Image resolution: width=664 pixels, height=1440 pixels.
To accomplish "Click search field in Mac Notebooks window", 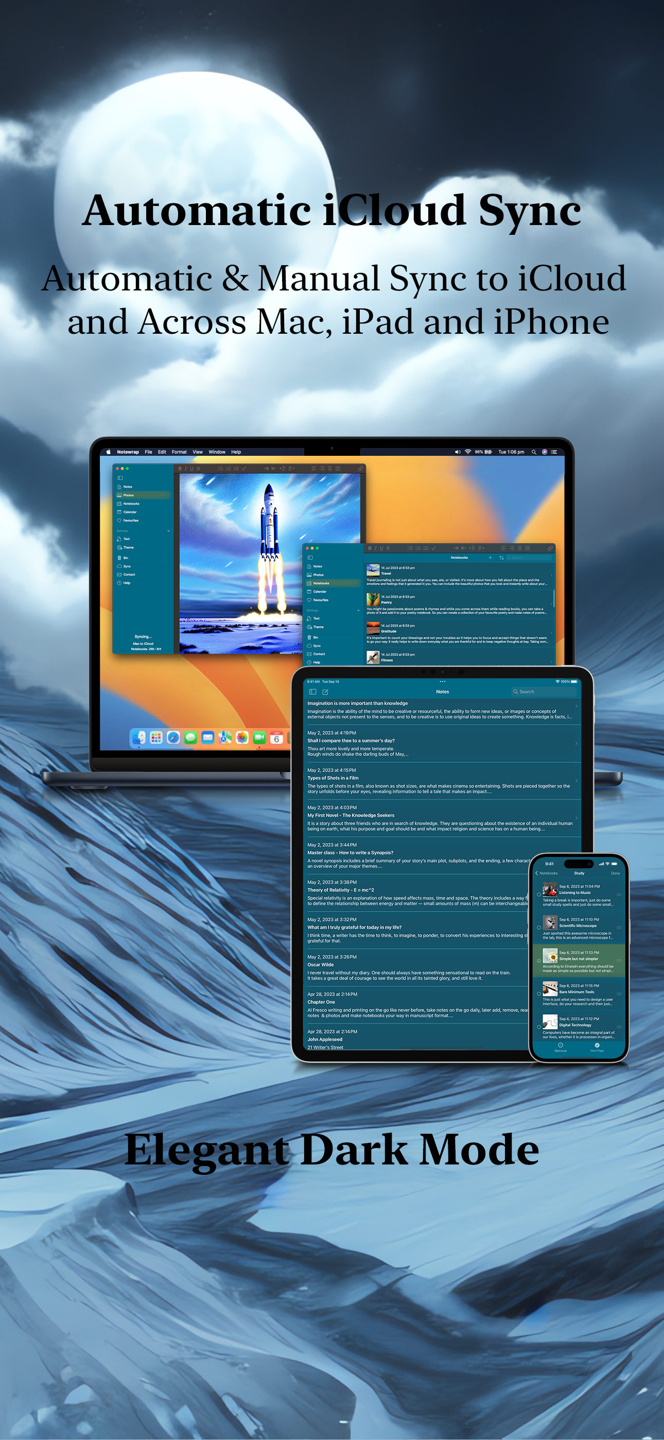I will click(529, 557).
